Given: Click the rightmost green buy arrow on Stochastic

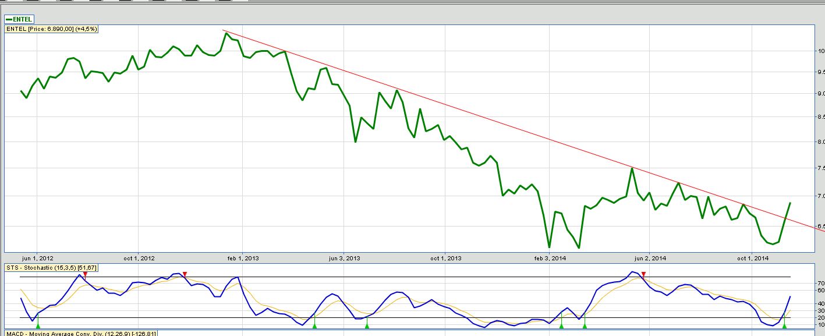Looking at the screenshot, I should coord(784,326).
